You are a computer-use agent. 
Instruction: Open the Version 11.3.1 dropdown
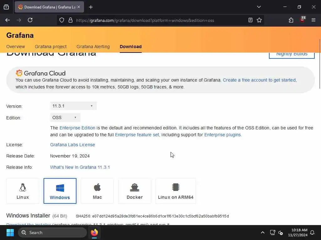tap(73, 106)
